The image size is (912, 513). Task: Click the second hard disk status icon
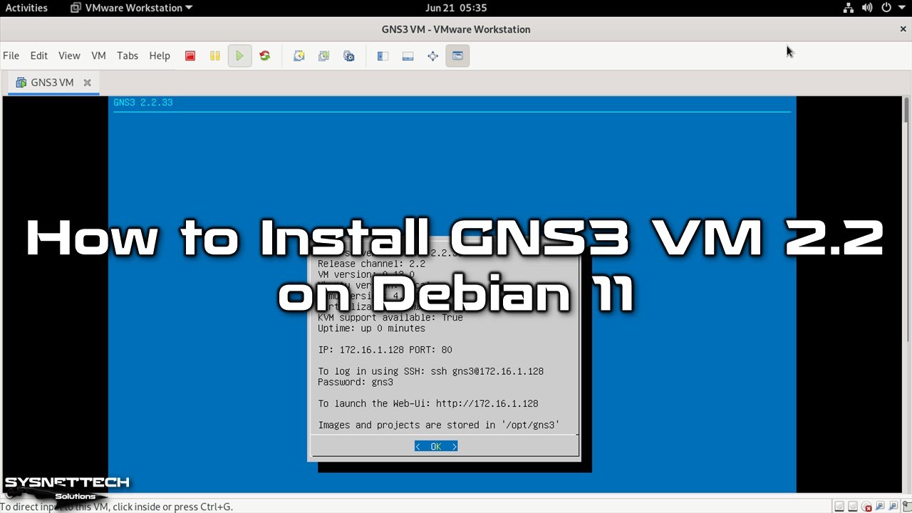coord(854,507)
